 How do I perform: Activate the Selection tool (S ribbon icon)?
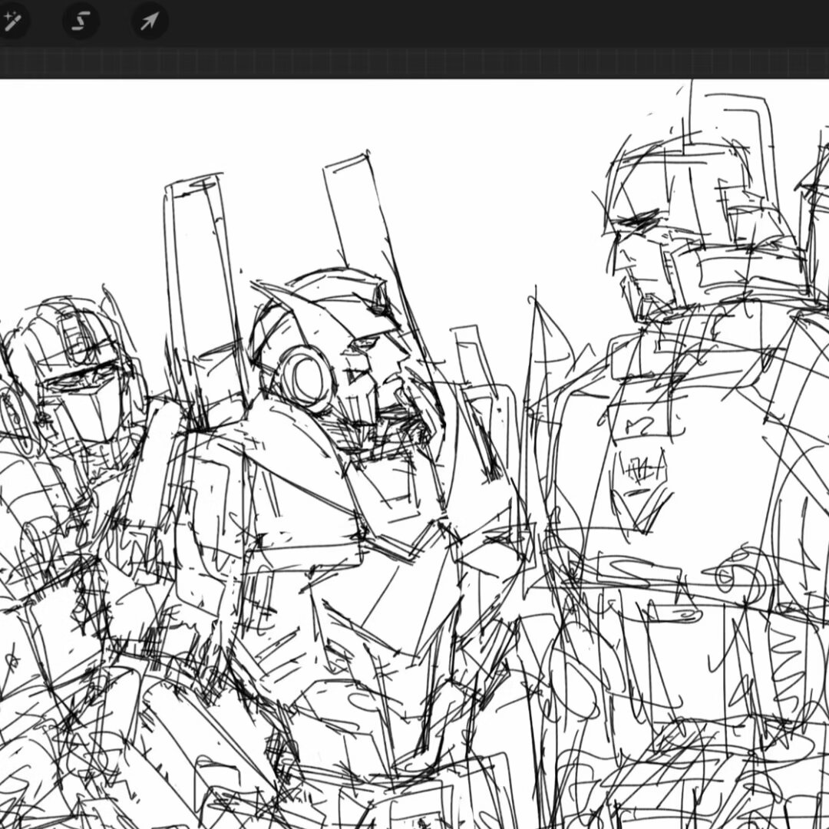click(x=80, y=21)
